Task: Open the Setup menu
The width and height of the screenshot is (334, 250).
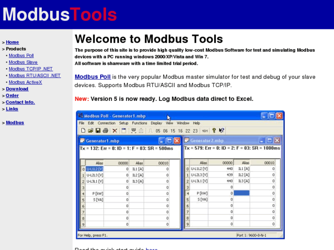Action: click(124, 123)
